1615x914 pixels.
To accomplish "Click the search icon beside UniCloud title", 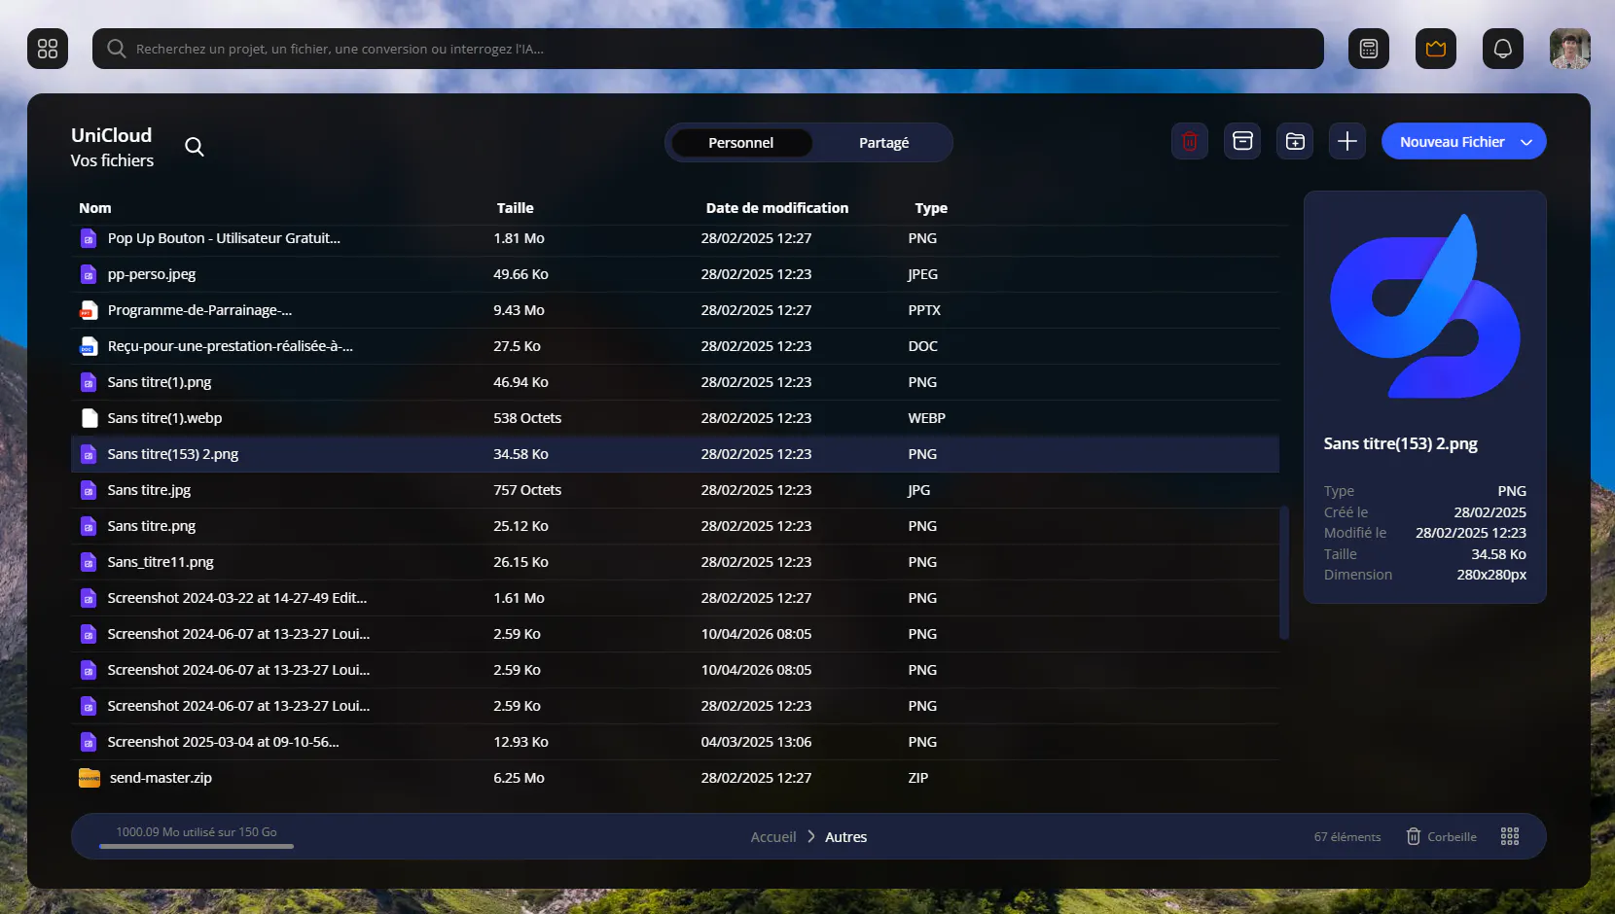I will coord(195,147).
